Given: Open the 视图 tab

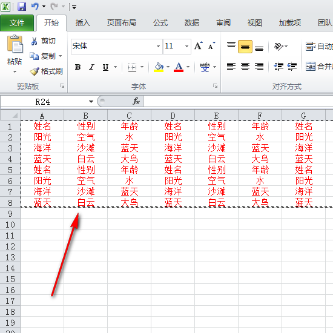Looking at the screenshot, I should [255, 23].
